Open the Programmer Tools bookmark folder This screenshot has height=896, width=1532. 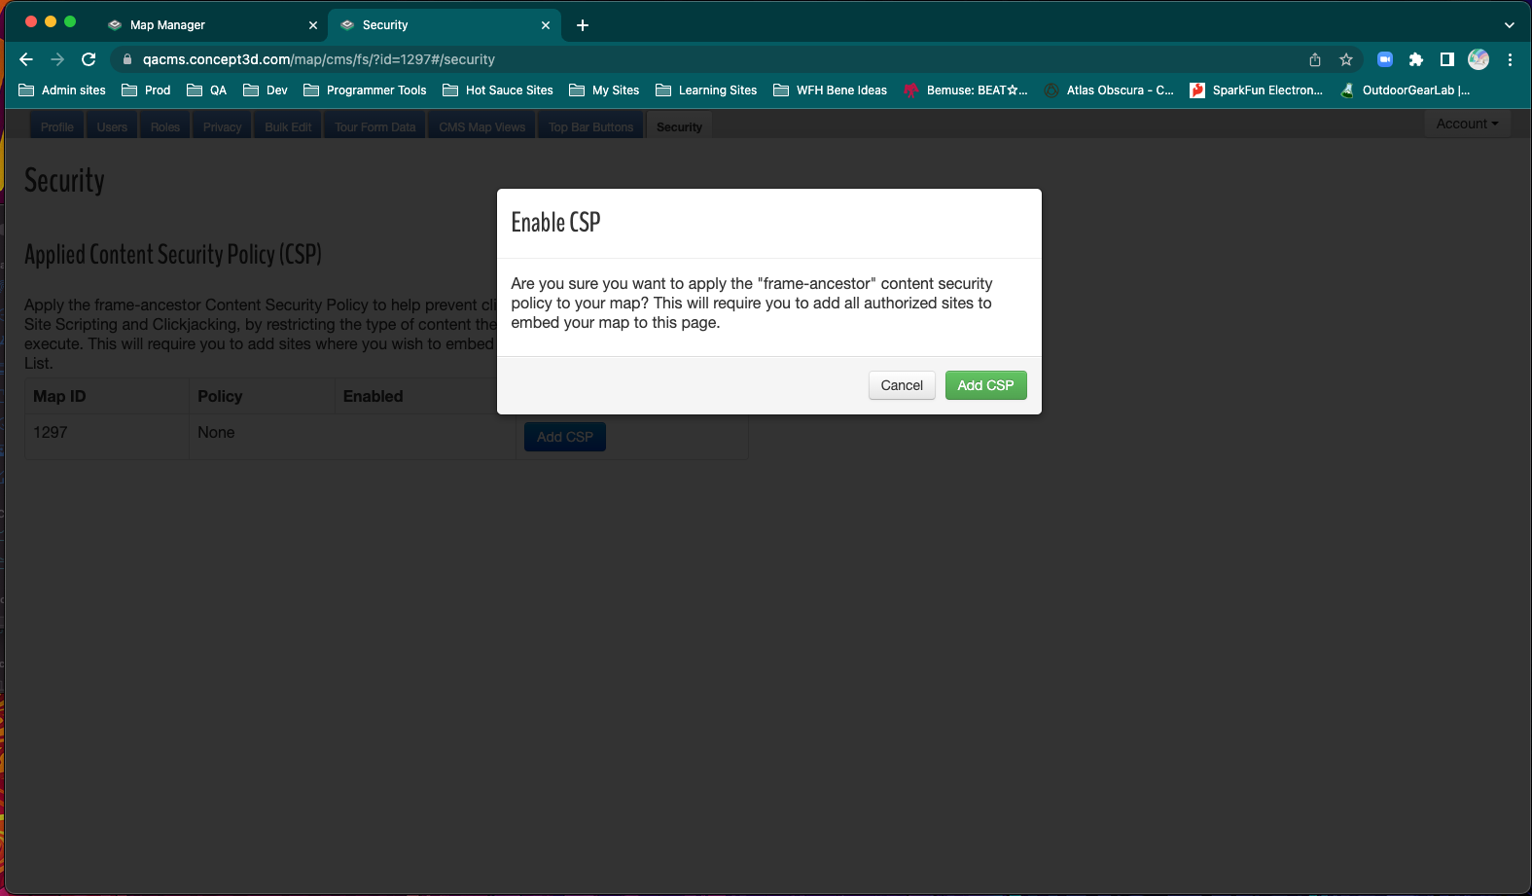(365, 90)
